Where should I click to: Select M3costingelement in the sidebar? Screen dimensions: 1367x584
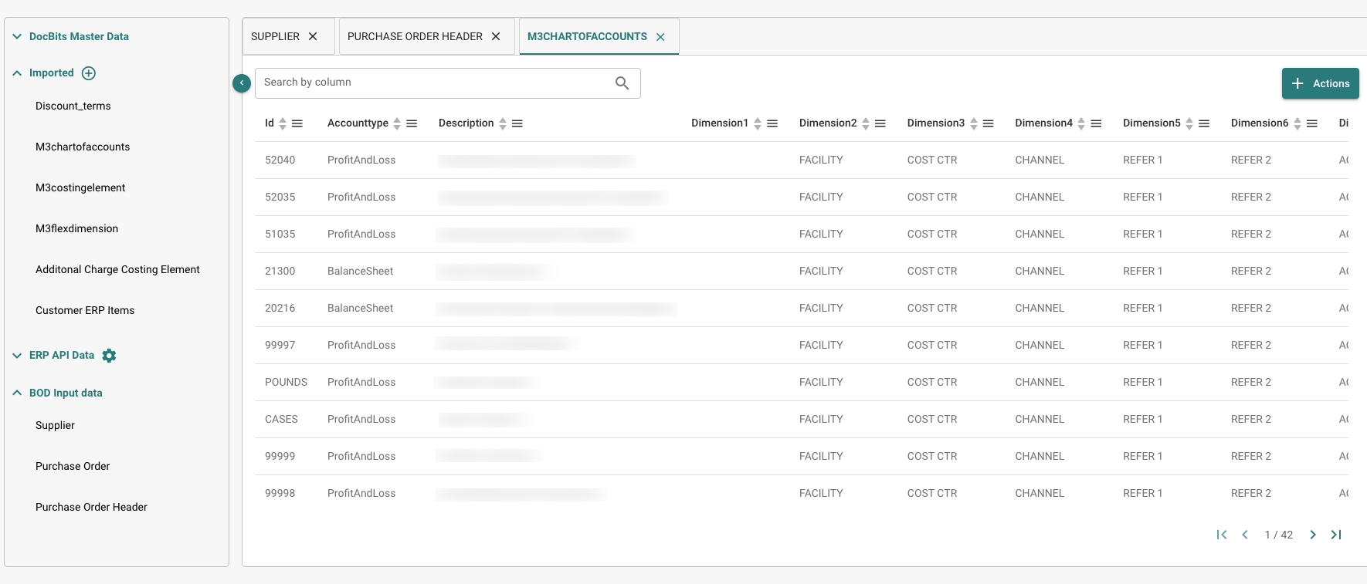pos(80,187)
